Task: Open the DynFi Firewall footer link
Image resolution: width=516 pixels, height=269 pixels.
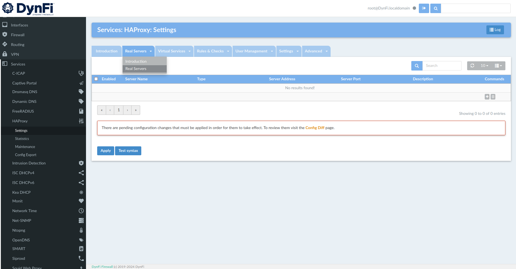Action: tap(102, 267)
